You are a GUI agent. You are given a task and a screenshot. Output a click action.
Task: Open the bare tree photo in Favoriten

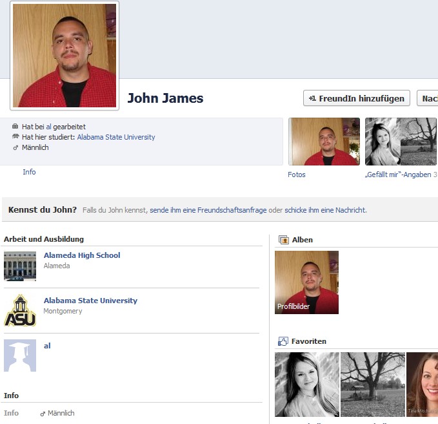pyautogui.click(x=373, y=385)
